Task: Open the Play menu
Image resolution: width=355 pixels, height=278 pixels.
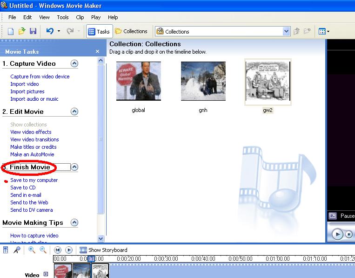Action: (x=96, y=17)
